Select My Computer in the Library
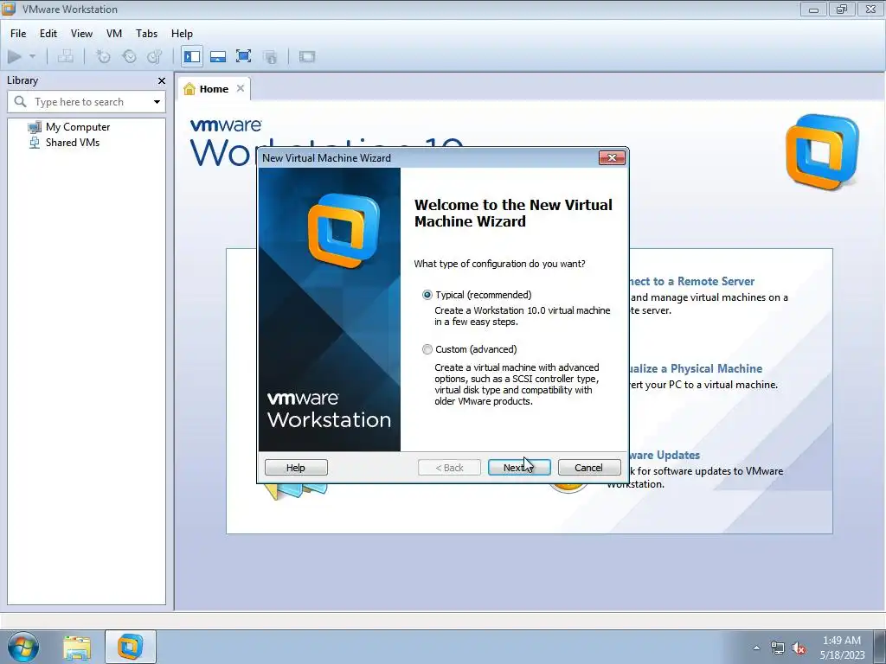The width and height of the screenshot is (886, 664). pyautogui.click(x=69, y=127)
